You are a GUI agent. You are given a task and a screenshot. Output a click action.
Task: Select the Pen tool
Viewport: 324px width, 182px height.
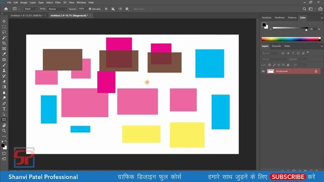(x=4, y=103)
